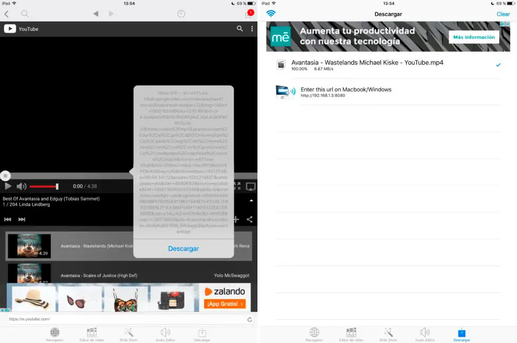Click the video progress scrubber handle
Screen dimensions: 517x343
[5, 176]
